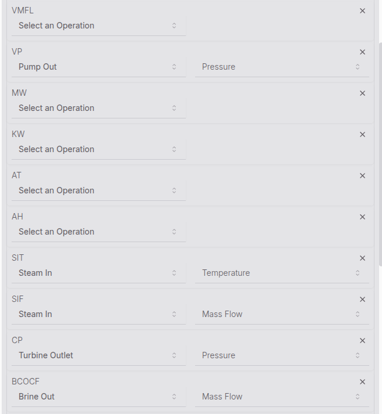Open the BCOCF Brine Out dropdown
This screenshot has width=382, height=414.
[x=98, y=397]
